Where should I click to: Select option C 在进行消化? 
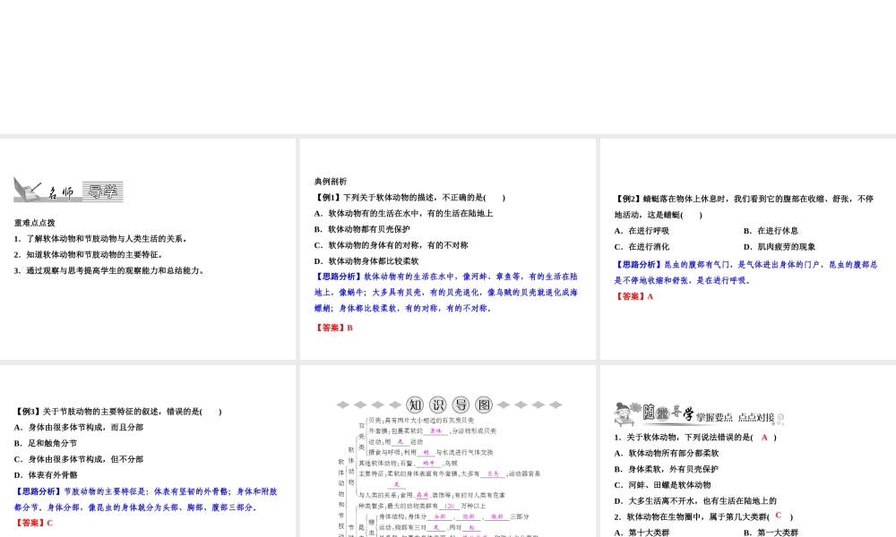click(642, 247)
